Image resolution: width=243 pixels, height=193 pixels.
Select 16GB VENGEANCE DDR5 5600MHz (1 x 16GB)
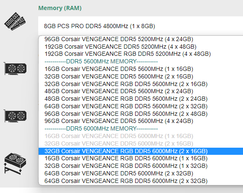tap(141, 69)
